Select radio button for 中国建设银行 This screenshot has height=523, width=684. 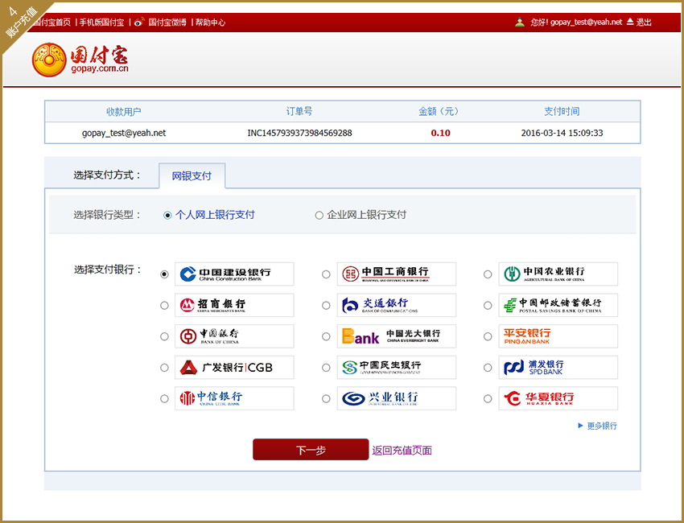[x=164, y=274]
